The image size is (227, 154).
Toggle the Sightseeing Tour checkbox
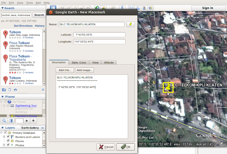(8, 105)
